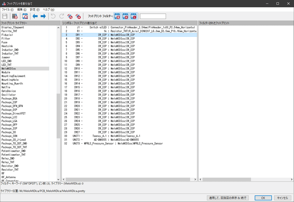294x202 pixels.
Task: Click symbol list horizontal scroll right arrow
Action: point(195,179)
